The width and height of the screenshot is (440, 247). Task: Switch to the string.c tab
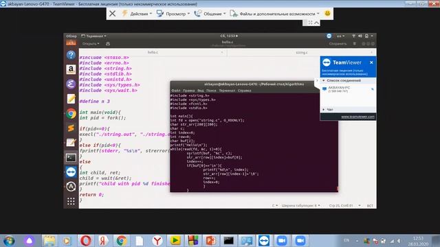click(x=302, y=52)
